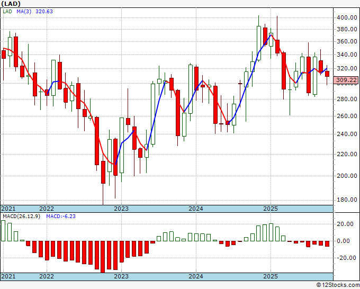Click 2022 on the price chart time axis

47,209
